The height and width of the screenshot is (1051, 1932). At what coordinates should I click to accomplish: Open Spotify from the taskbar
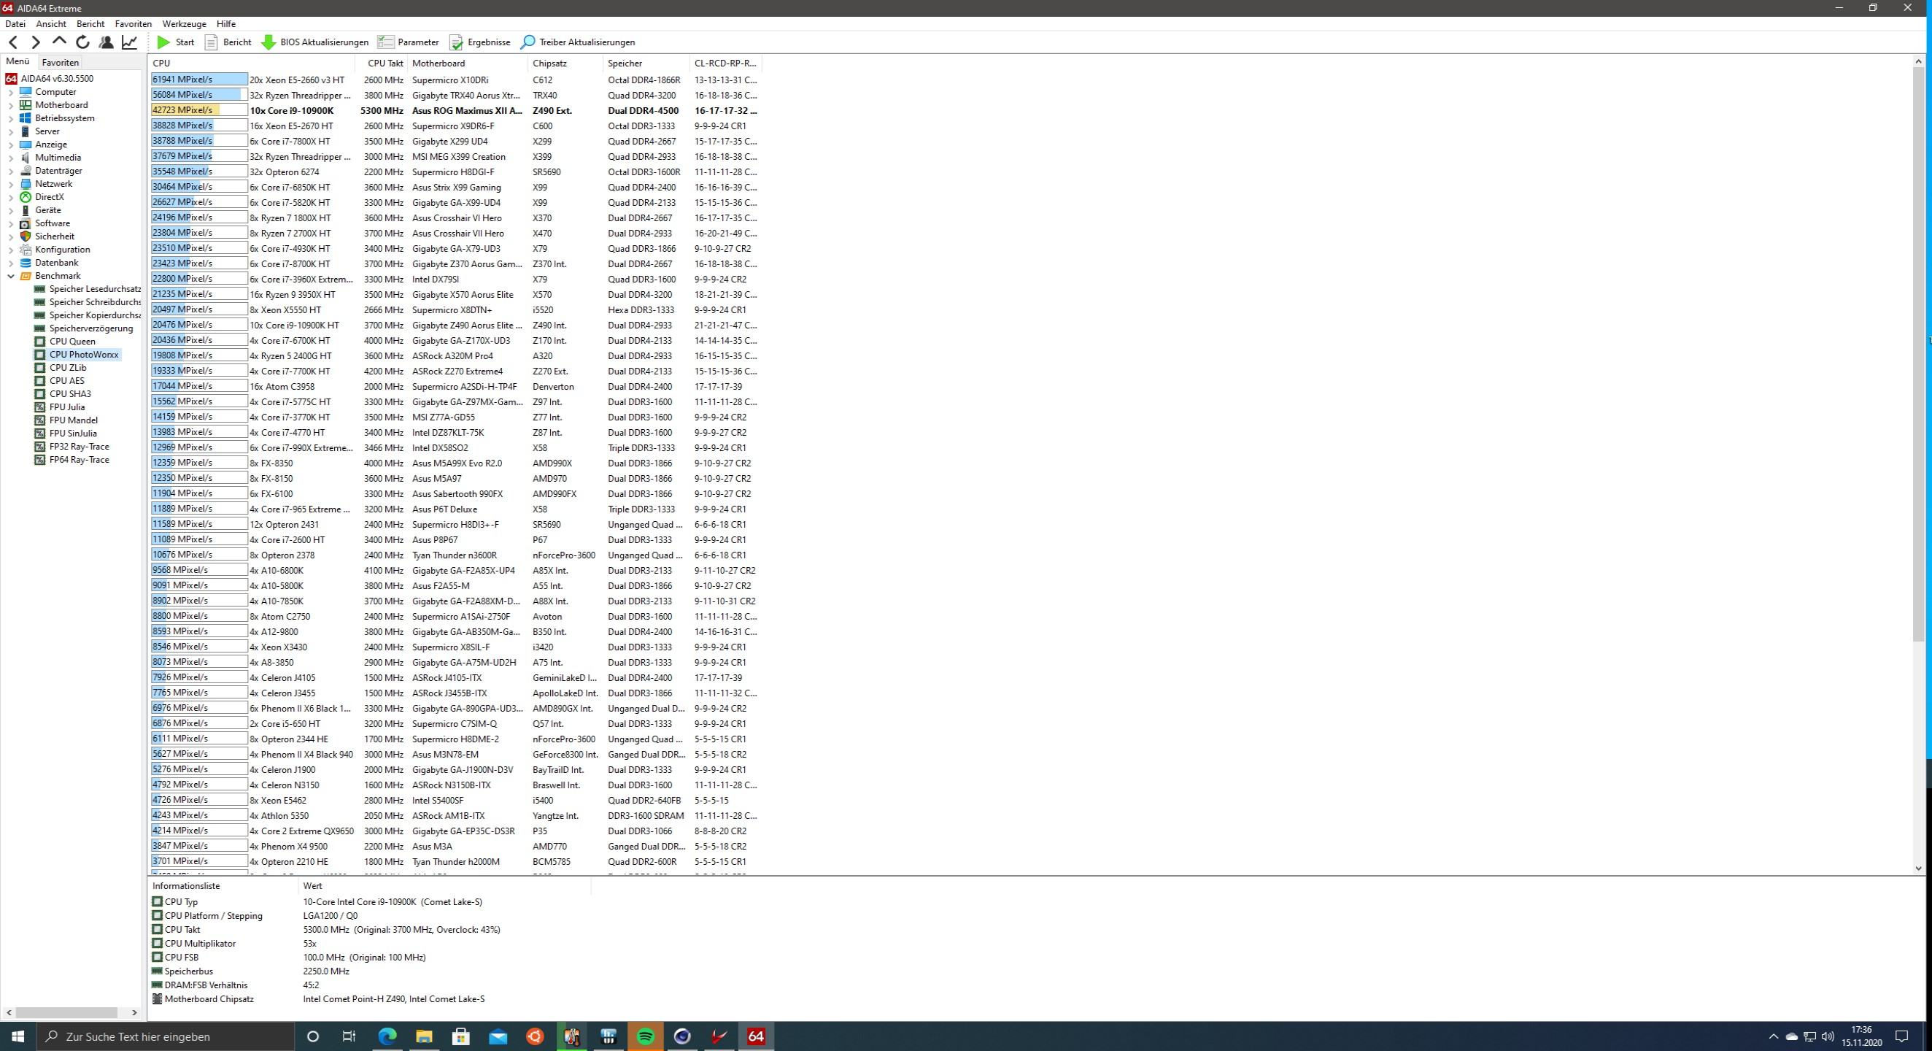pos(645,1036)
